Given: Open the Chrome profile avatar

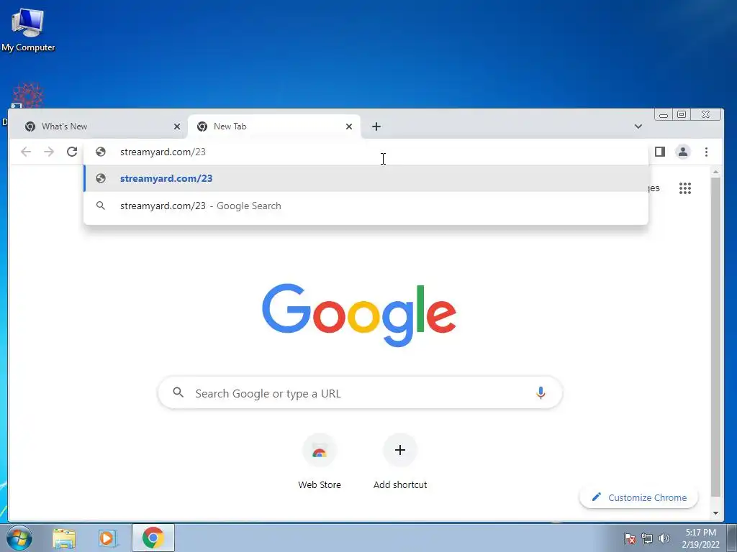Looking at the screenshot, I should tap(683, 152).
